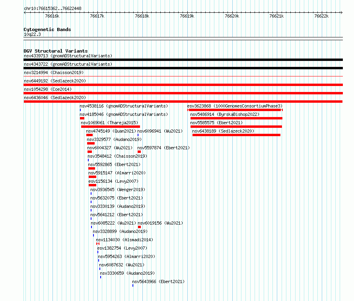
Task: Click the nsv4185046 gnomAD variant label
Action: pyautogui.click(x=124, y=114)
